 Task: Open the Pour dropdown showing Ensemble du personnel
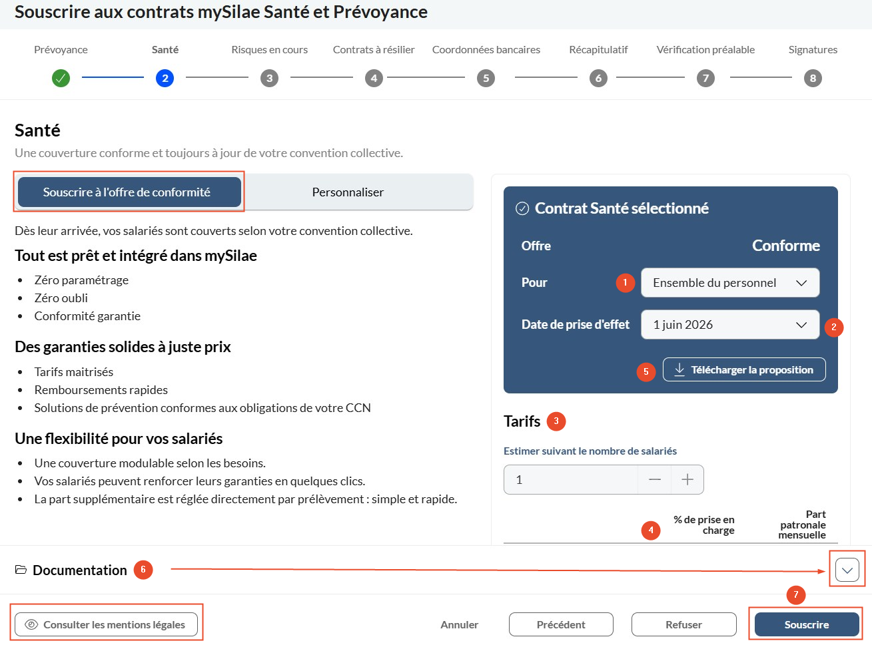point(730,283)
